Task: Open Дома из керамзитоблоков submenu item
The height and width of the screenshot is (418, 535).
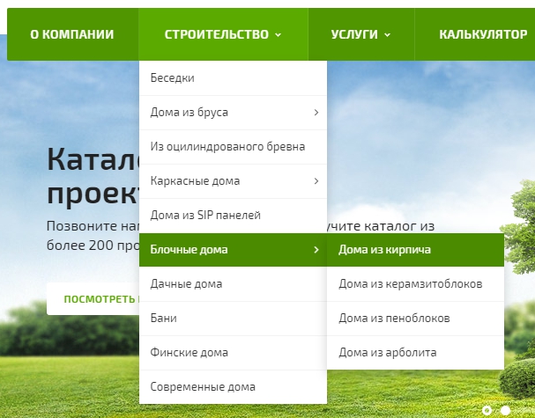Action: pos(416,283)
